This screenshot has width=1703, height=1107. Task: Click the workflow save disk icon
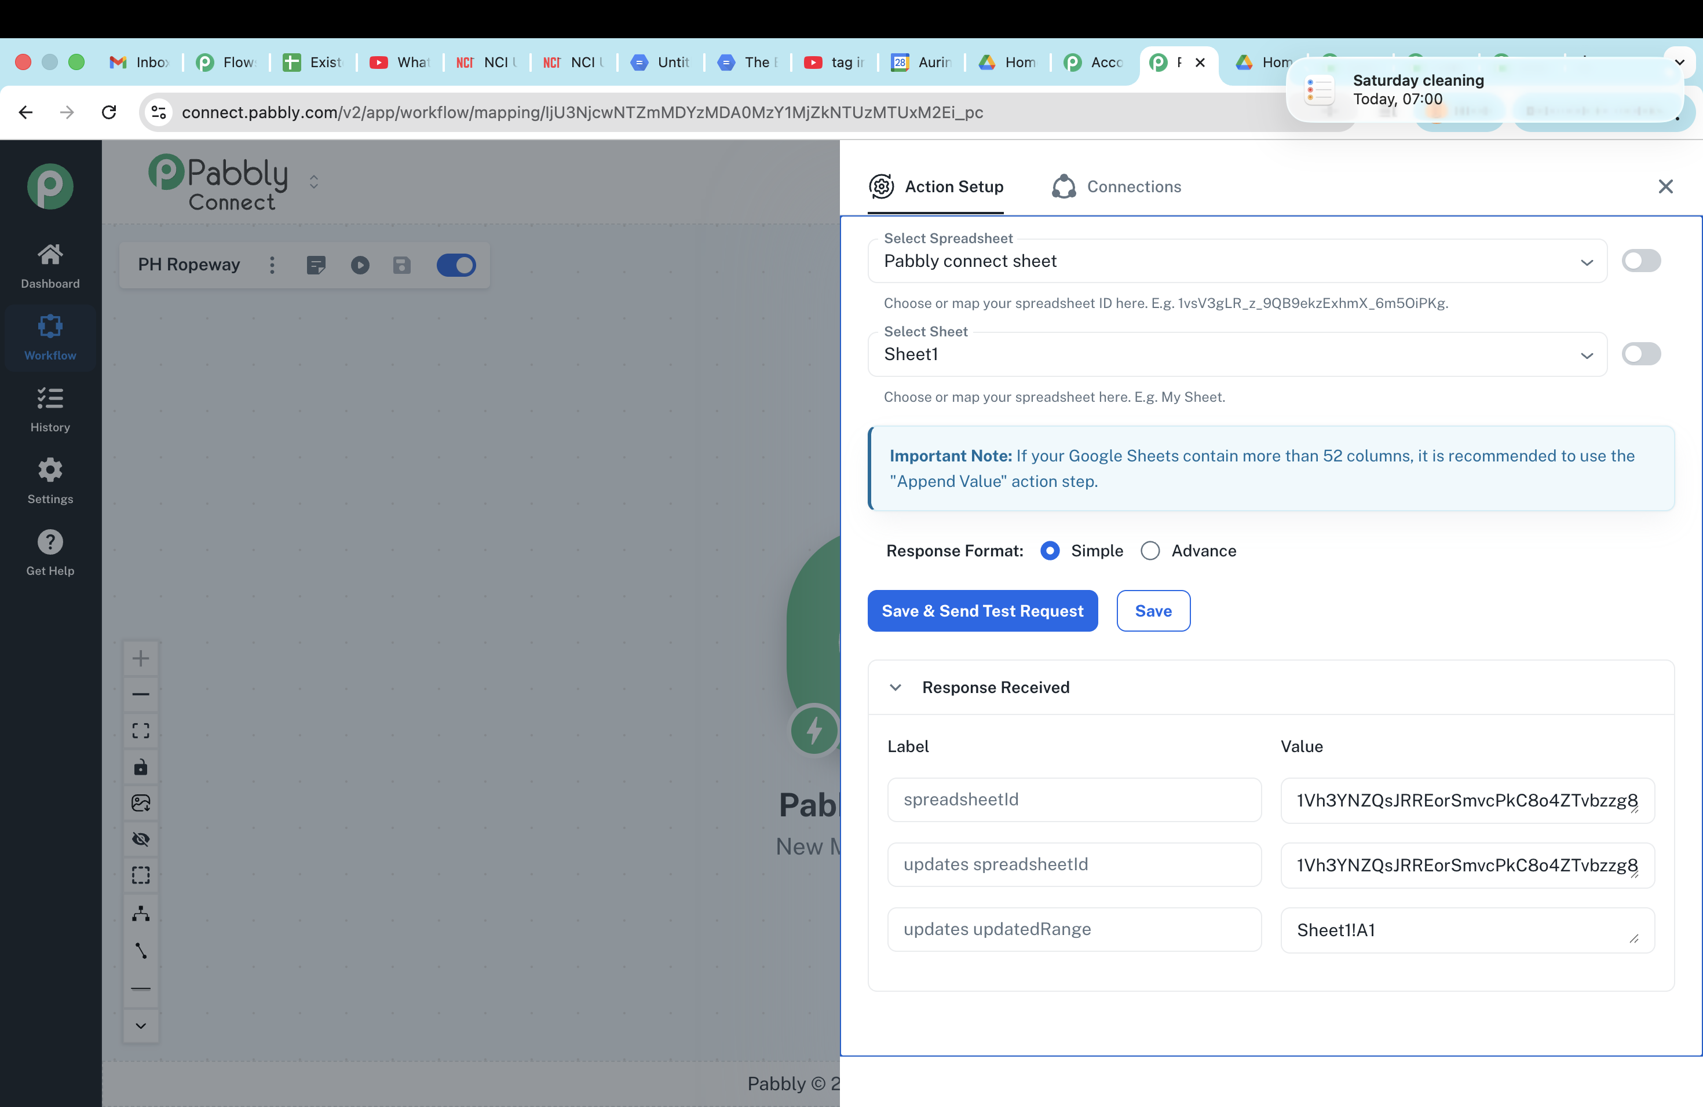(402, 265)
